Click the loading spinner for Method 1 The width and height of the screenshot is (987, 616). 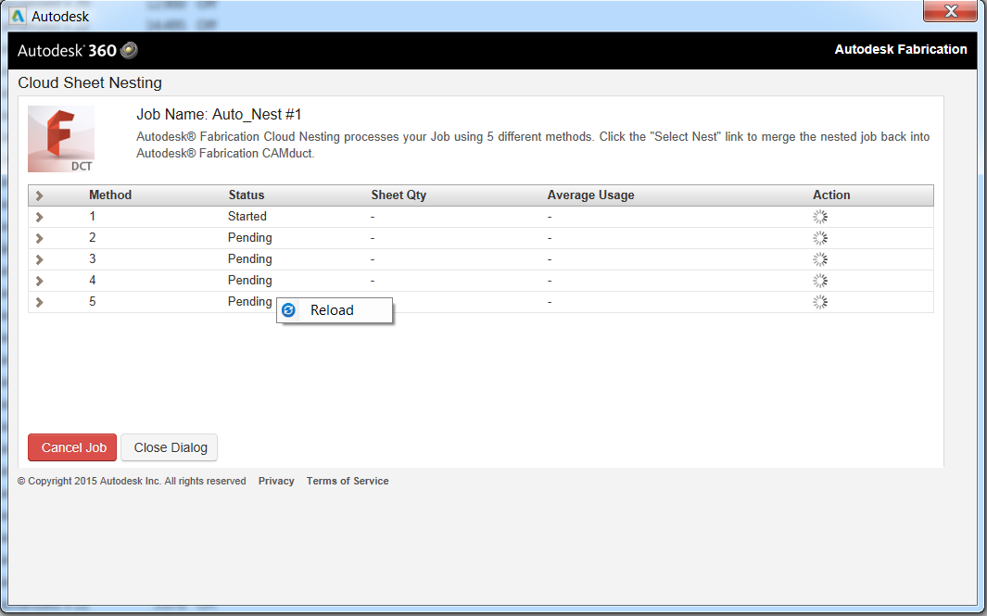click(819, 217)
